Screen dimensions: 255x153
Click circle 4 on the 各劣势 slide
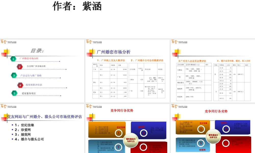coord(226,143)
